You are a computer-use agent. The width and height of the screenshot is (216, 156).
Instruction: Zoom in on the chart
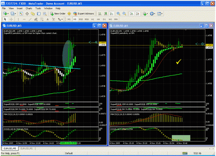pos(118,13)
